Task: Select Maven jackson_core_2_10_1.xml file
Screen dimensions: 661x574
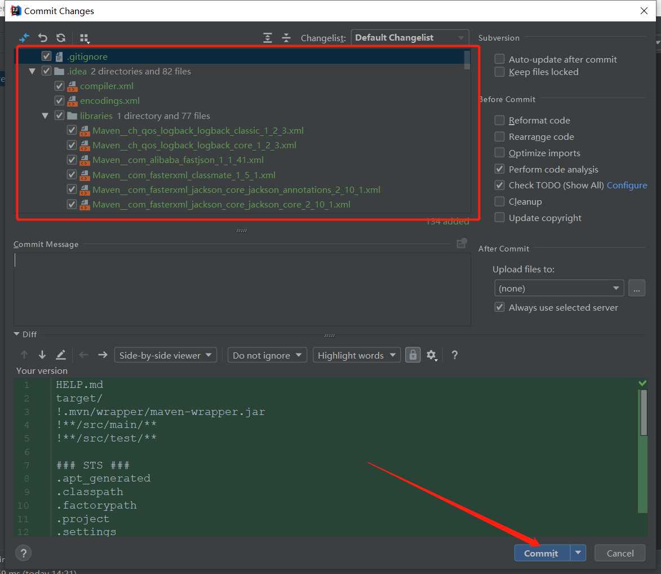Action: (221, 205)
